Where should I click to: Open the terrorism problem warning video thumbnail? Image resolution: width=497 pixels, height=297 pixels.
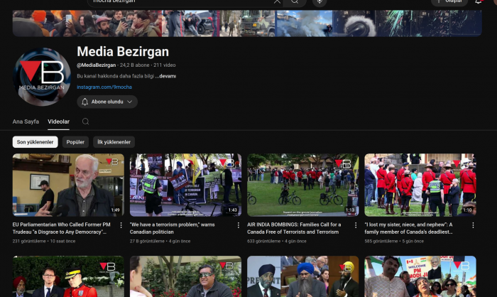tap(185, 185)
